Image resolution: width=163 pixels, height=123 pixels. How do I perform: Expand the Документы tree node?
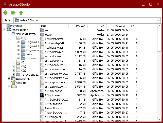tap(9, 79)
